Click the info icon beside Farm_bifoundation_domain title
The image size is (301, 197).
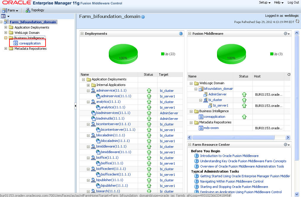(x=143, y=17)
